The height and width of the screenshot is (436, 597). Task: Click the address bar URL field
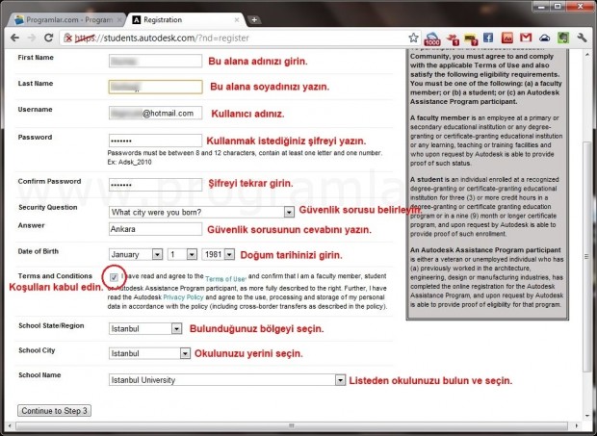click(240, 38)
